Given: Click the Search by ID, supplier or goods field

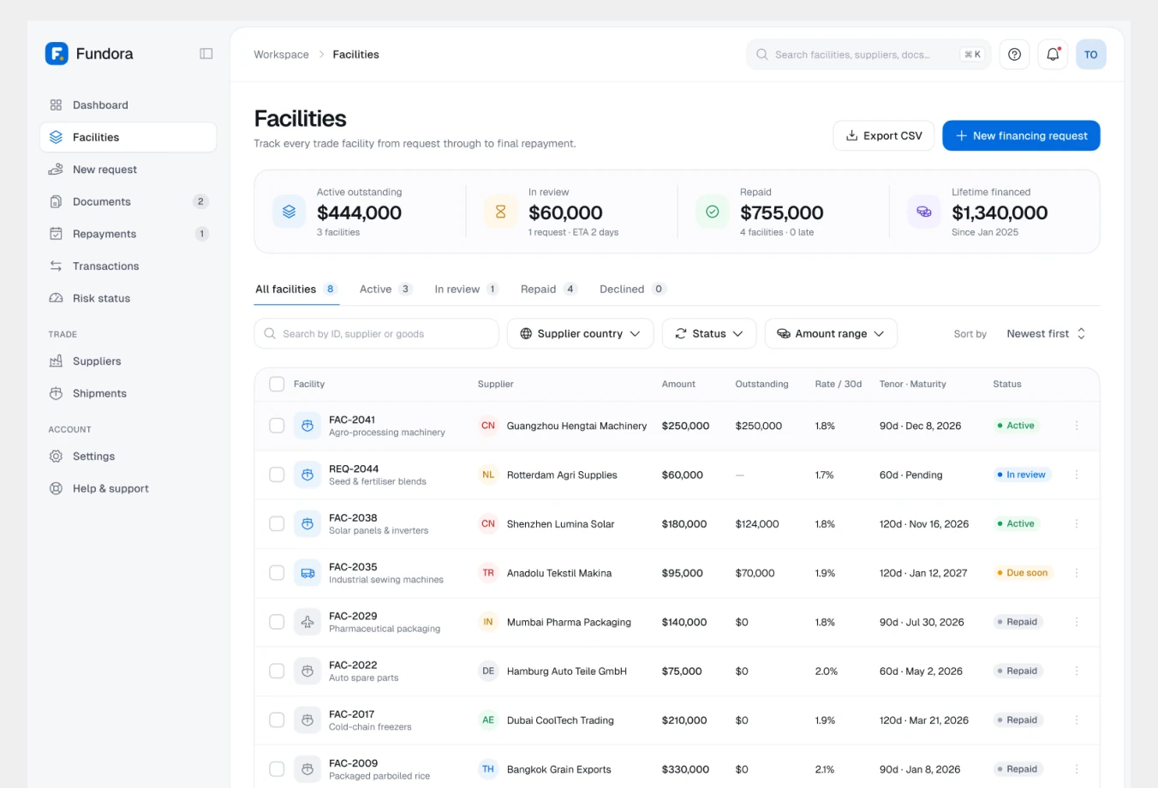Looking at the screenshot, I should 376,333.
